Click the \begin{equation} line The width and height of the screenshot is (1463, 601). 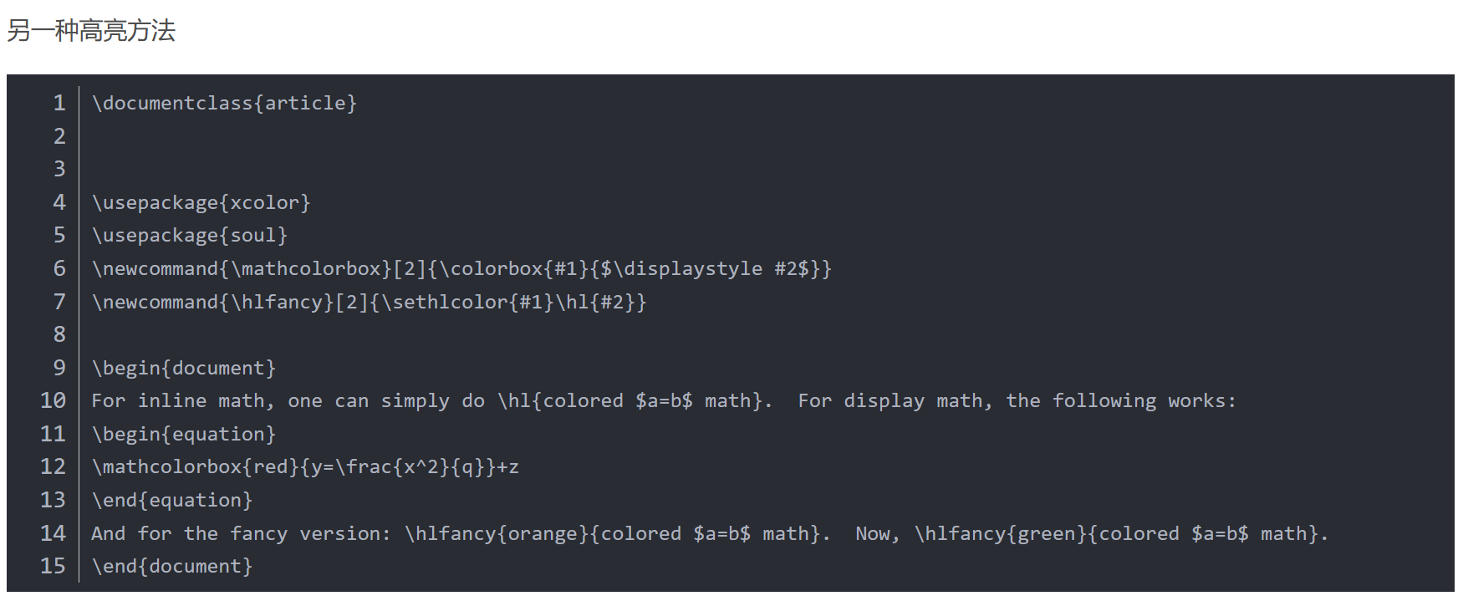184,434
